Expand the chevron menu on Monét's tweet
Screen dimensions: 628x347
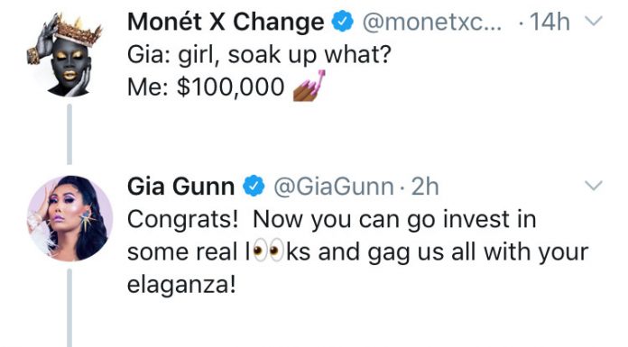click(x=594, y=21)
